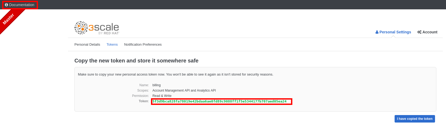Click the user icon beside Personal Settings
This screenshot has width=446, height=130.
(x=377, y=32)
